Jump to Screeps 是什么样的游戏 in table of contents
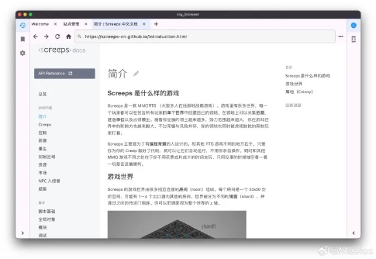The height and width of the screenshot is (259, 376). click(x=307, y=76)
